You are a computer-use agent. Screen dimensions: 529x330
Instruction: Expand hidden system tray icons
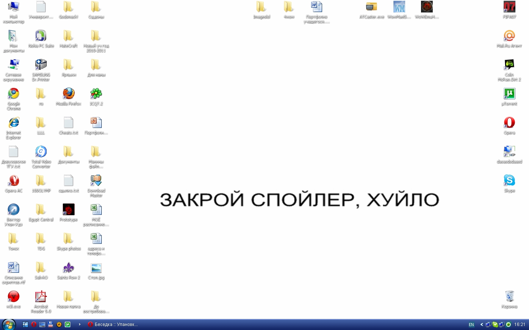[x=482, y=325]
